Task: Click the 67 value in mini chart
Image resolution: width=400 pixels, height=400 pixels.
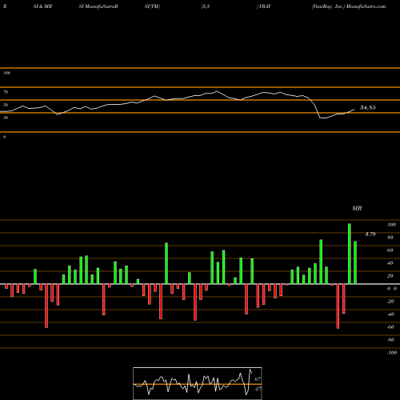Action: [x=258, y=379]
